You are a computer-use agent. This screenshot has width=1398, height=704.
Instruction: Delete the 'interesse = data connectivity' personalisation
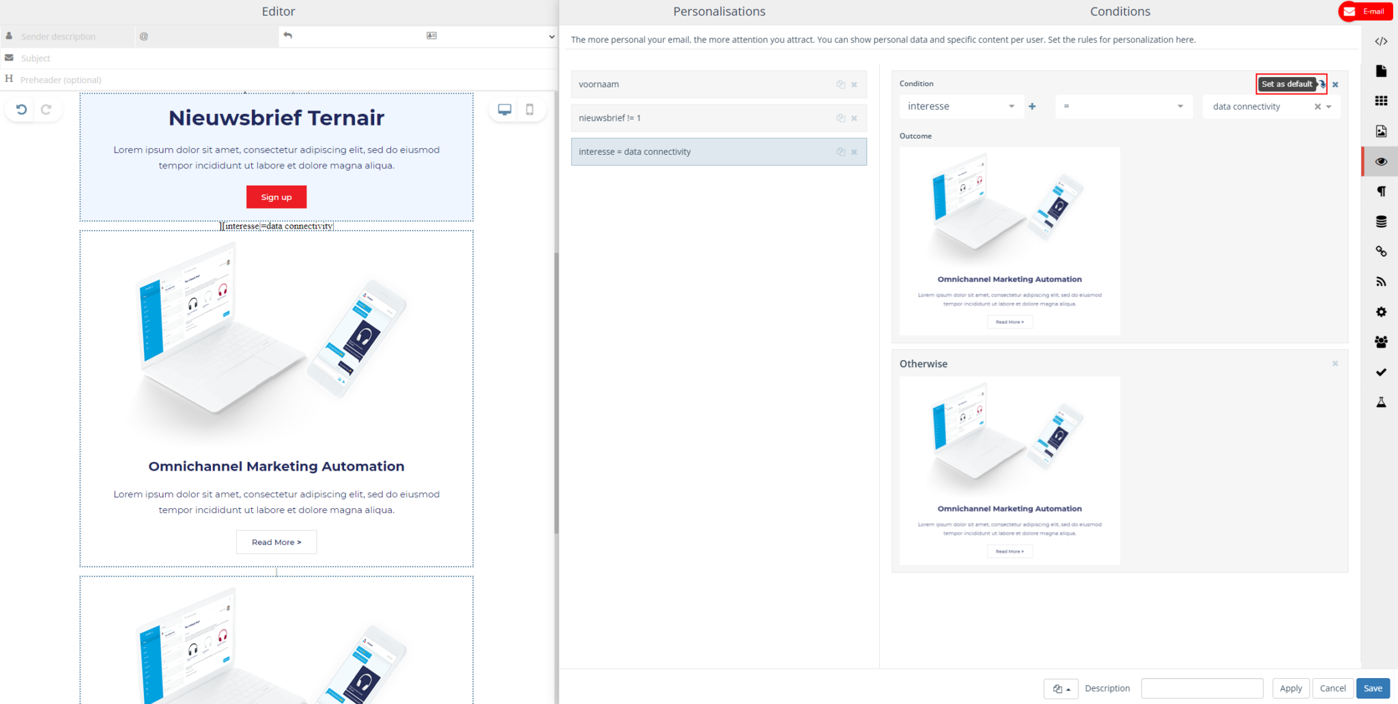pyautogui.click(x=854, y=152)
